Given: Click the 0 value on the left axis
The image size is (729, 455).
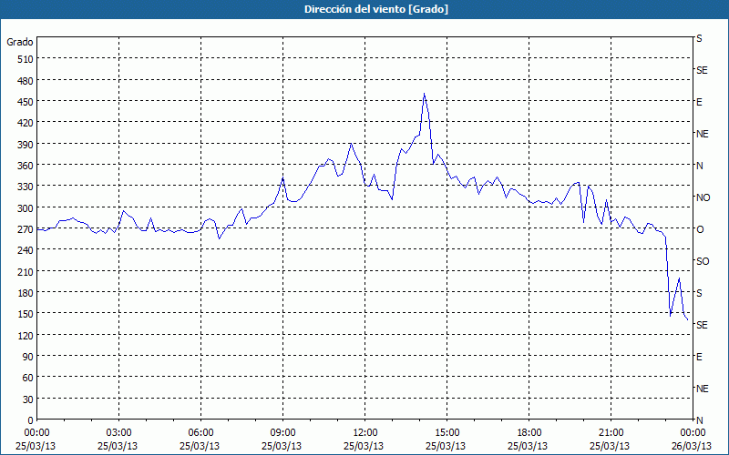Looking at the screenshot, I should [x=31, y=420].
